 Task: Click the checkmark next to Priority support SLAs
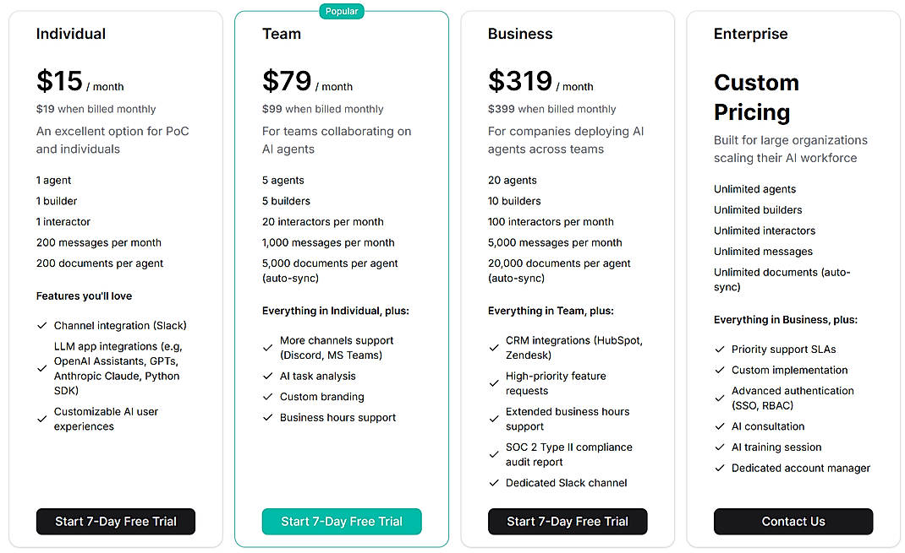719,349
